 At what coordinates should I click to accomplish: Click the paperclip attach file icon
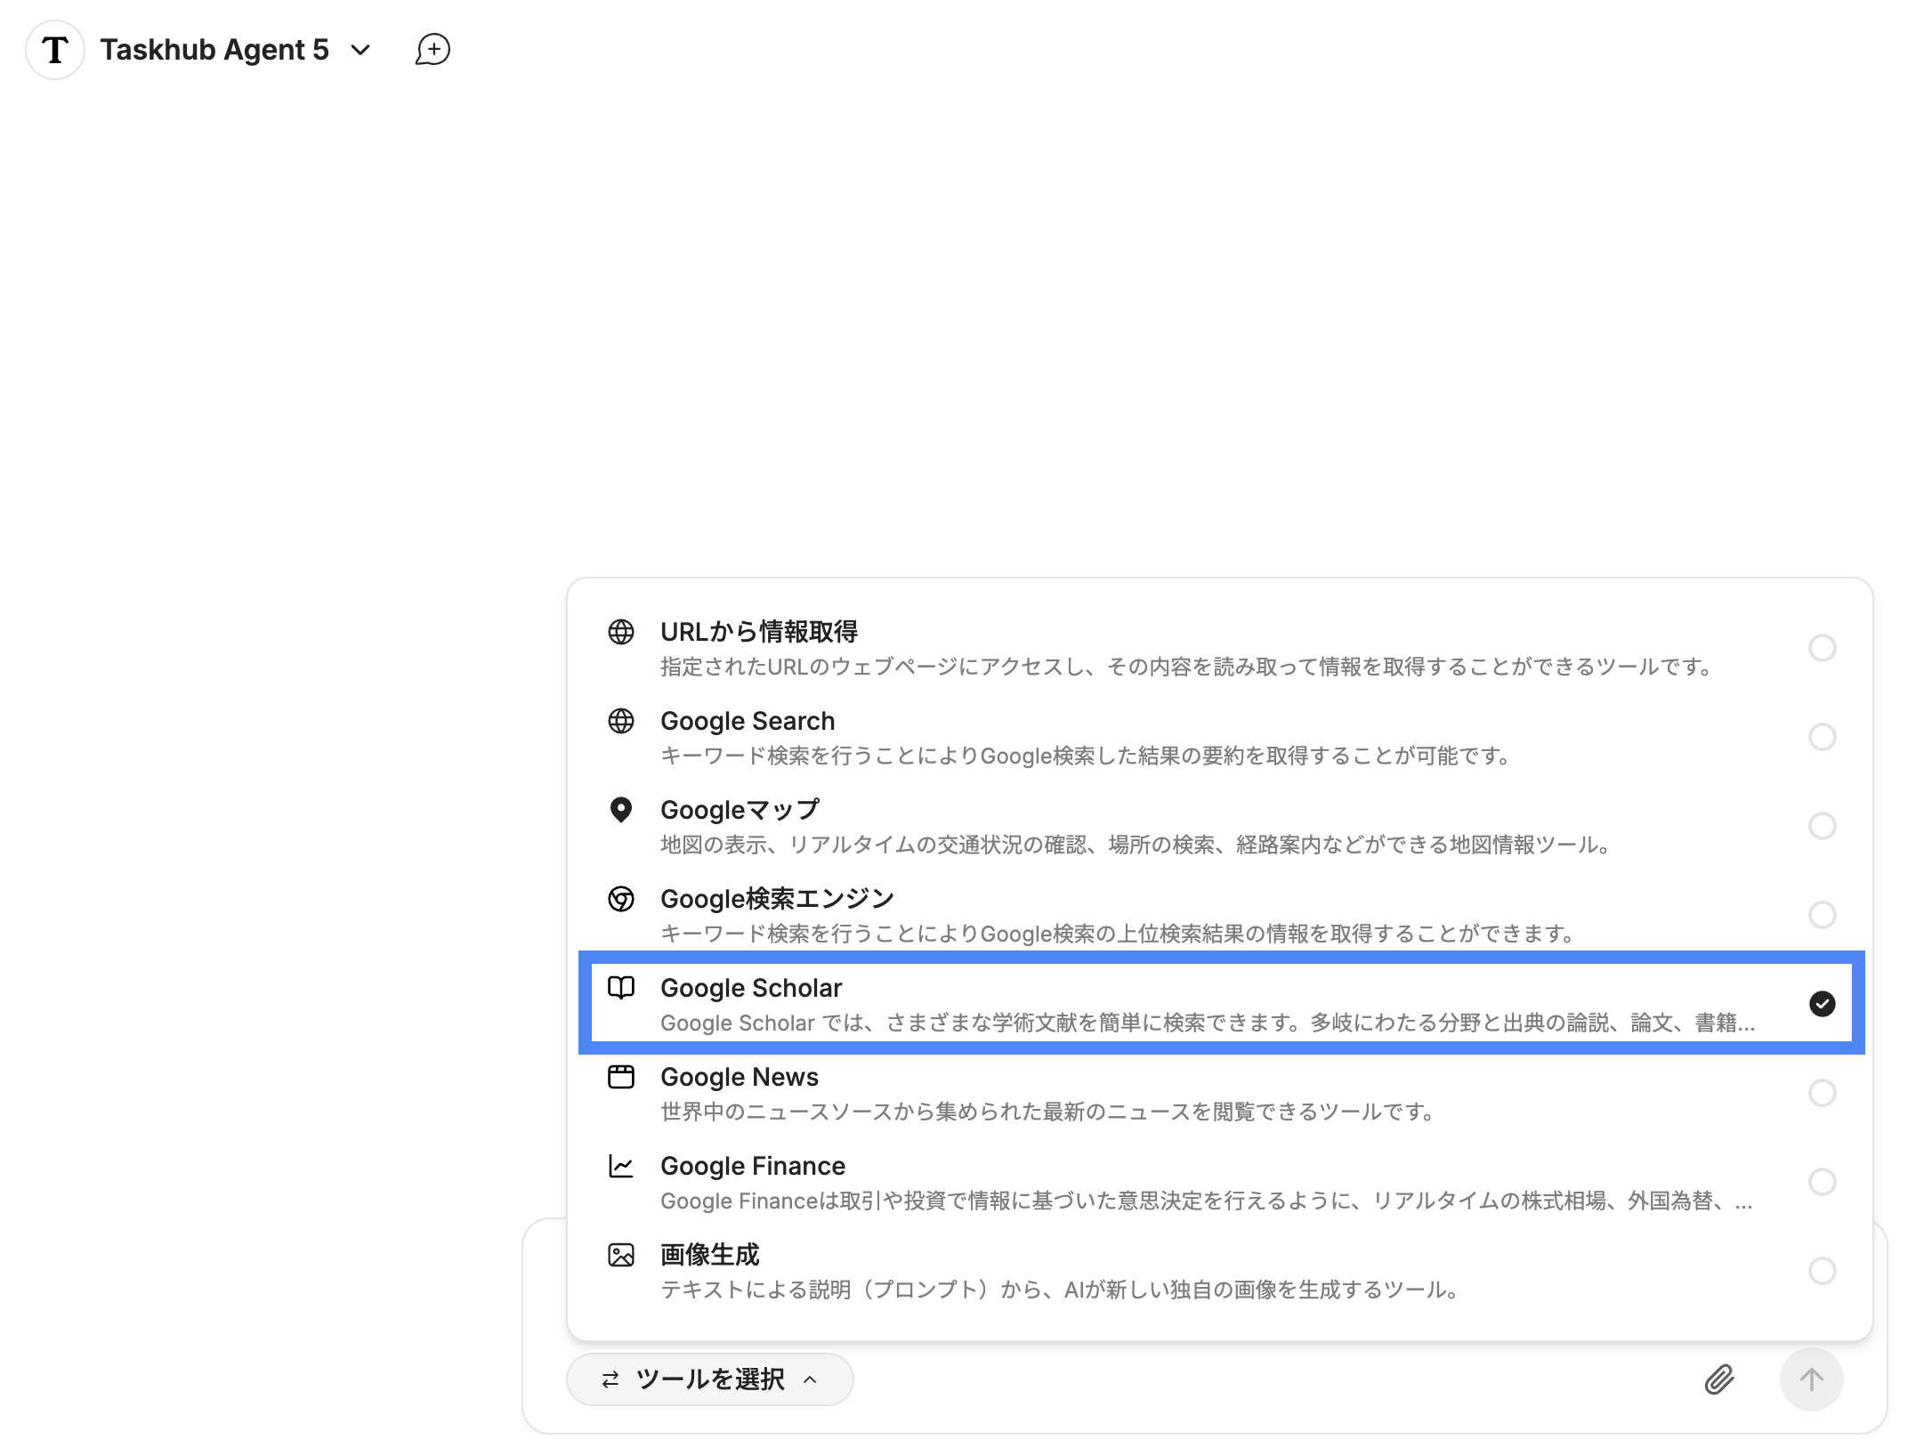[1718, 1379]
